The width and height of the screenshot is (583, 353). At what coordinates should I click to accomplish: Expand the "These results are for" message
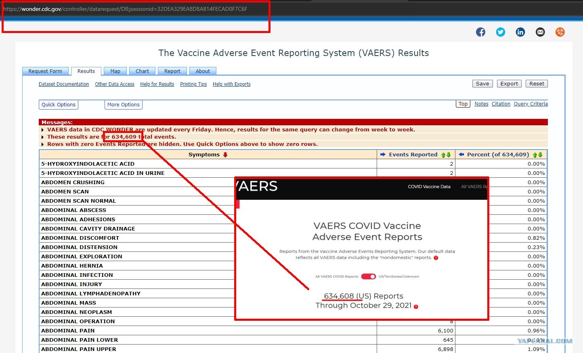(x=42, y=137)
